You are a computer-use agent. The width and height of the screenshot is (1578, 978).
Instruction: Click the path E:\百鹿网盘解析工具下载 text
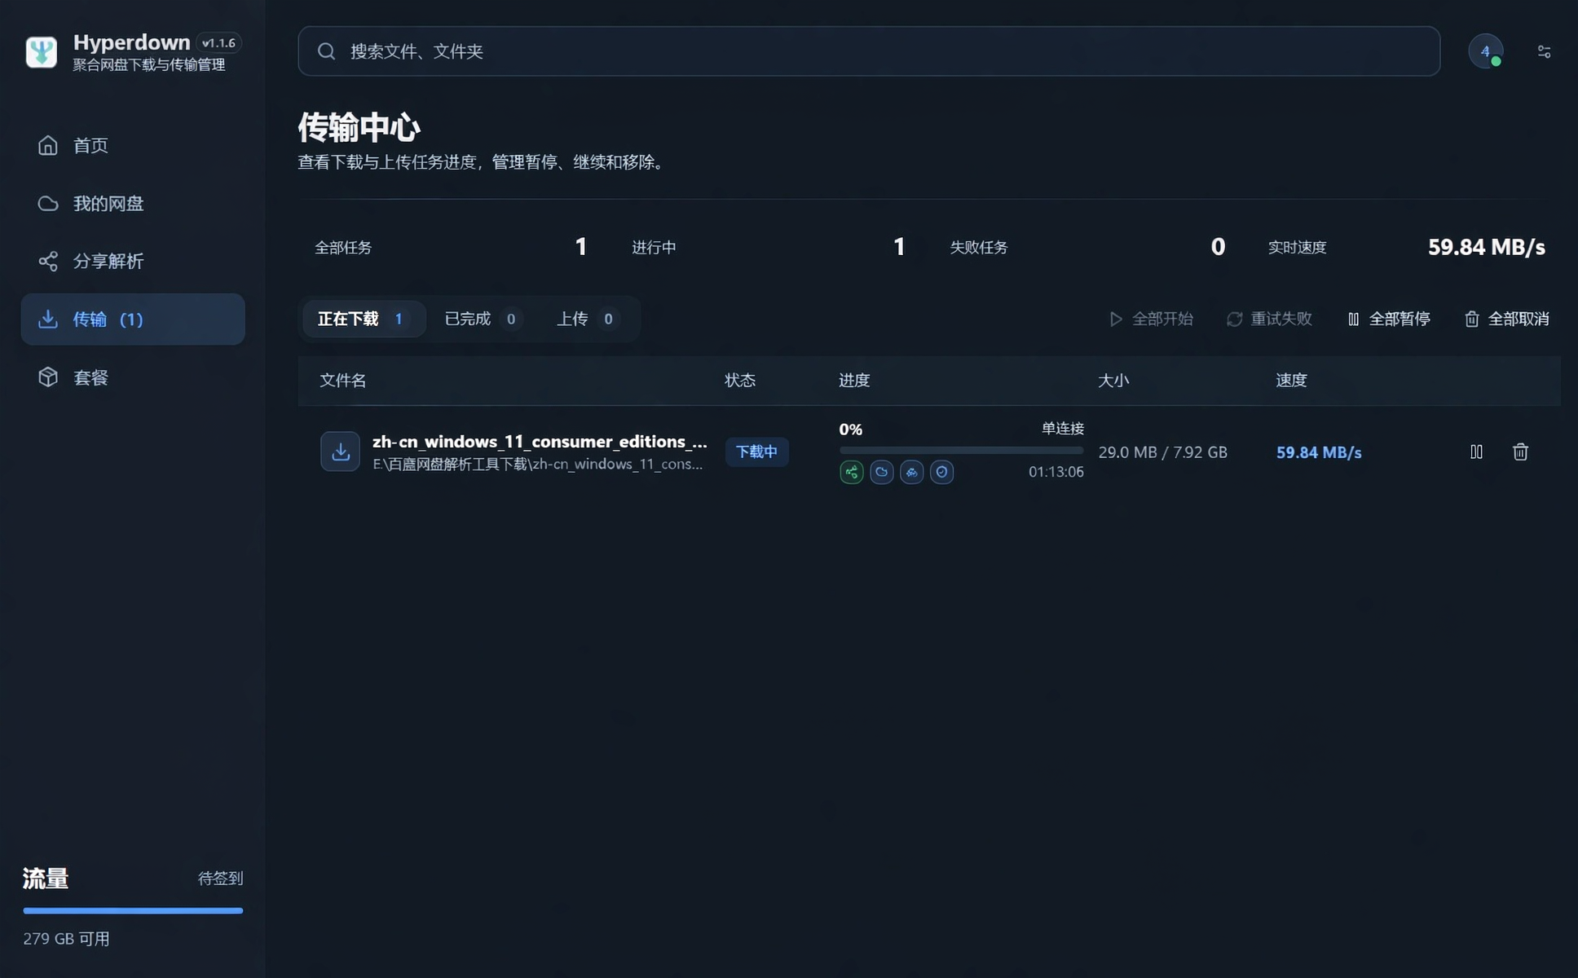click(x=537, y=464)
